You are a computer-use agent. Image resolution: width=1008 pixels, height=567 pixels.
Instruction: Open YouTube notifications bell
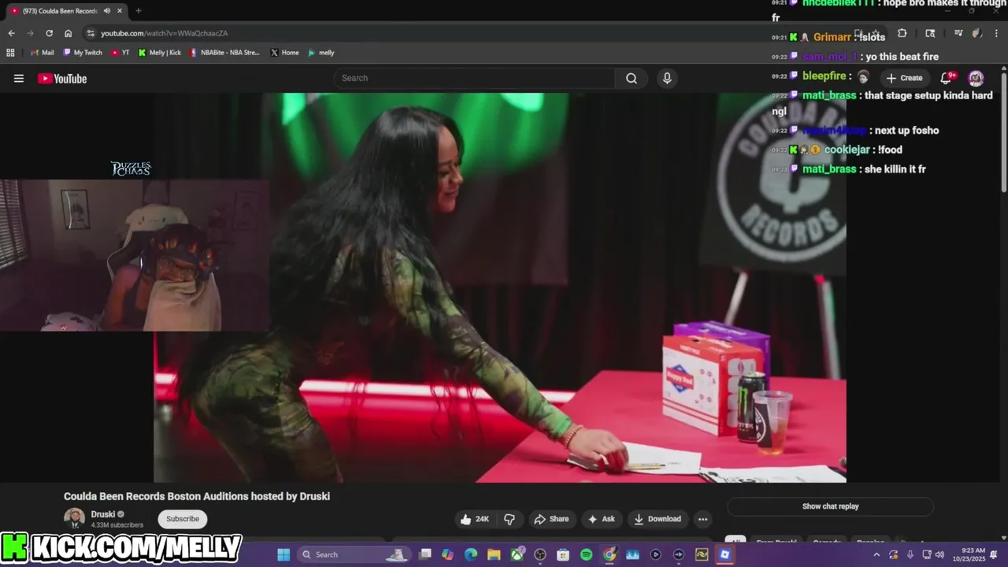[947, 78]
